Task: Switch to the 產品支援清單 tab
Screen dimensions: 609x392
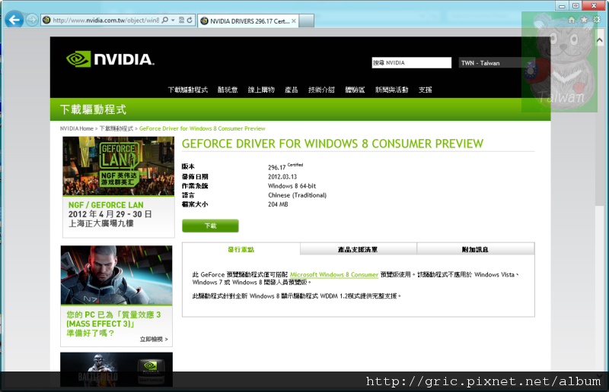Action: (x=358, y=249)
